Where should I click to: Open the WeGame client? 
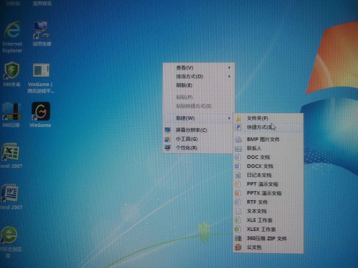click(x=40, y=112)
